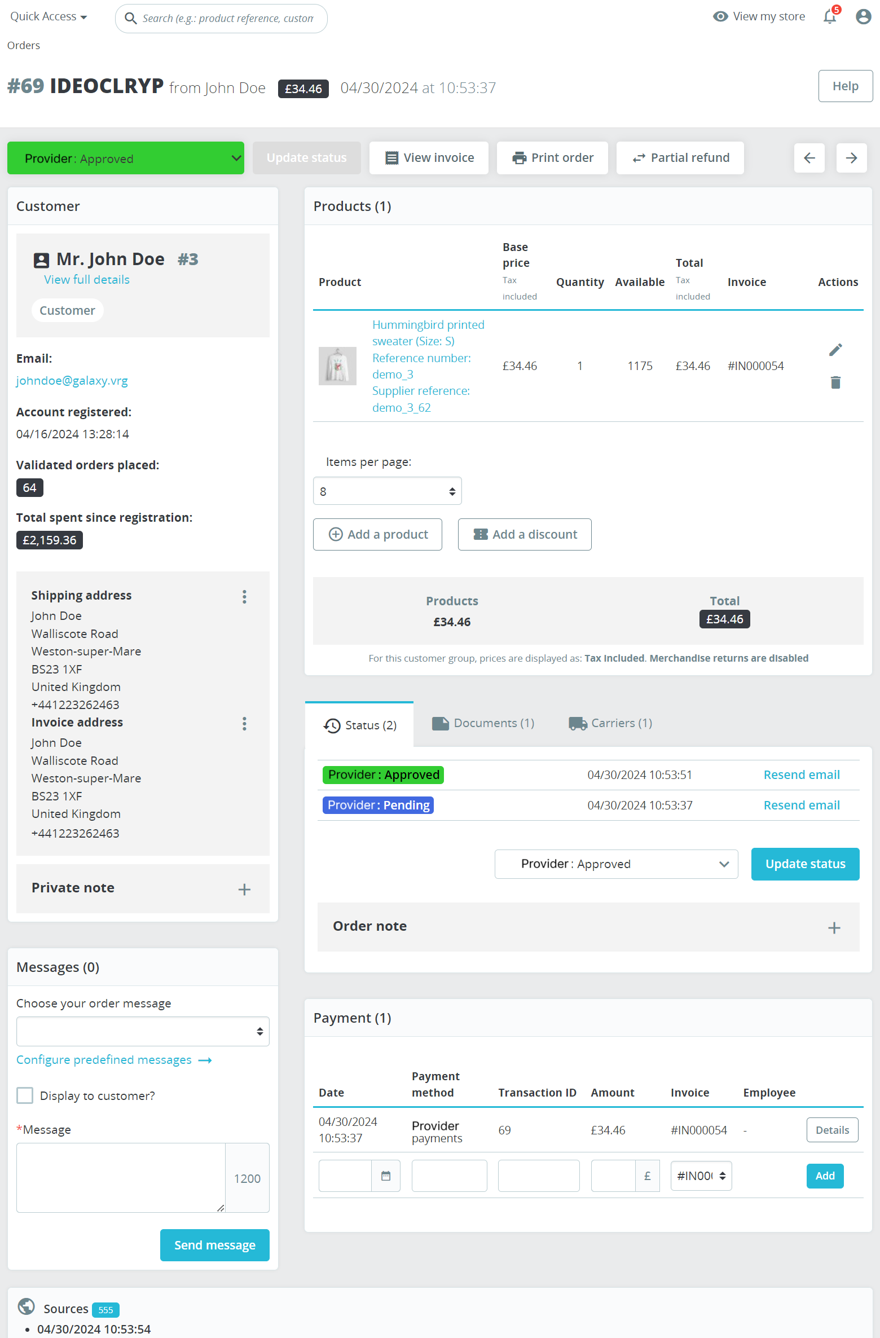Viewport: 880px width, 1338px height.
Task: Click the sweater product thumbnail
Action: (x=337, y=366)
